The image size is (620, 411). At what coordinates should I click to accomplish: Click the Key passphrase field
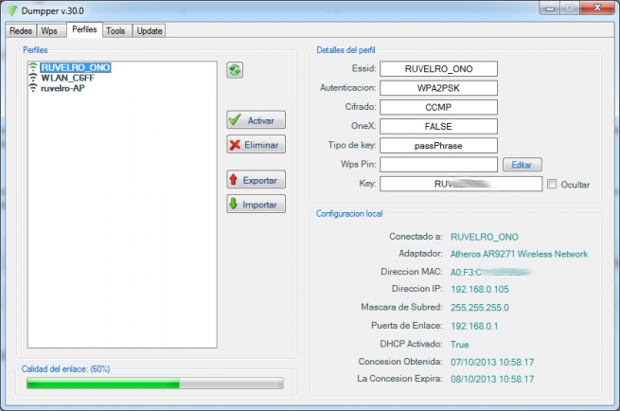point(462,185)
